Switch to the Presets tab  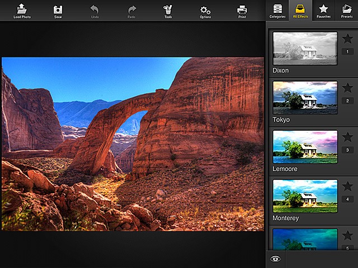[x=347, y=10]
